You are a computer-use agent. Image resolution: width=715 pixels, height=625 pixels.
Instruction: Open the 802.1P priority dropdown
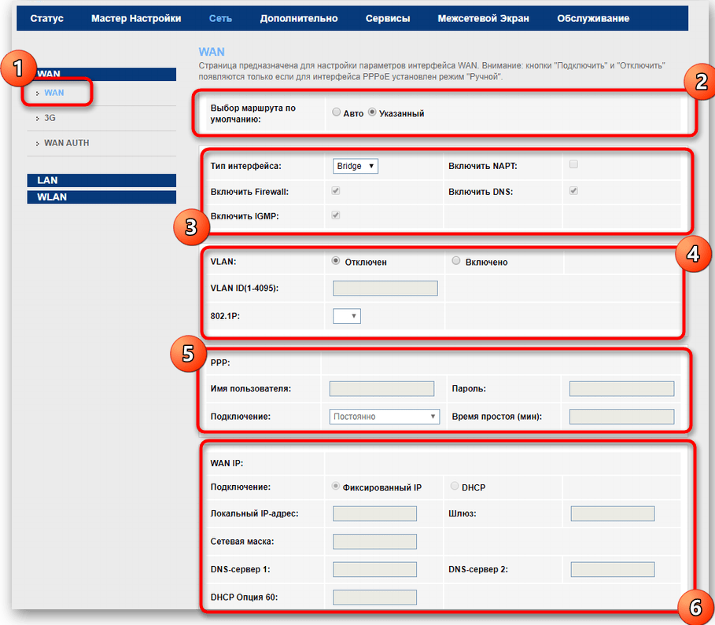pyautogui.click(x=346, y=315)
